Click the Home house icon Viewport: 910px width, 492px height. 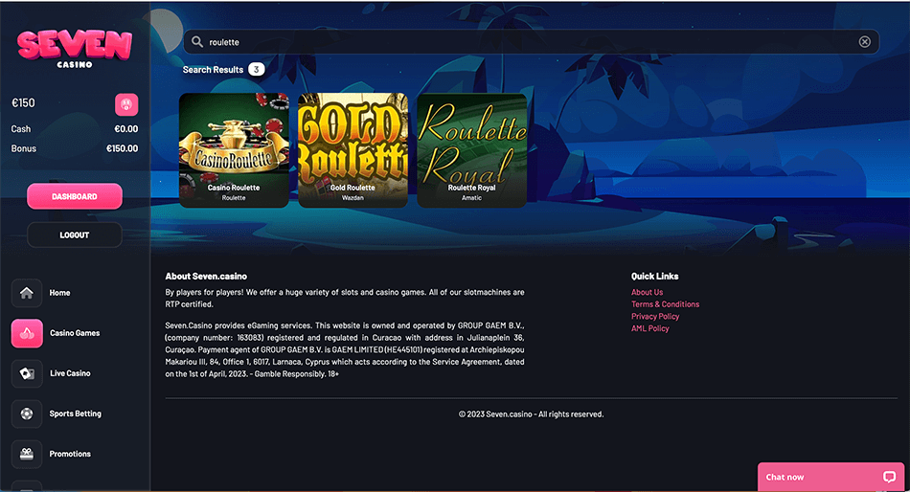coord(27,293)
